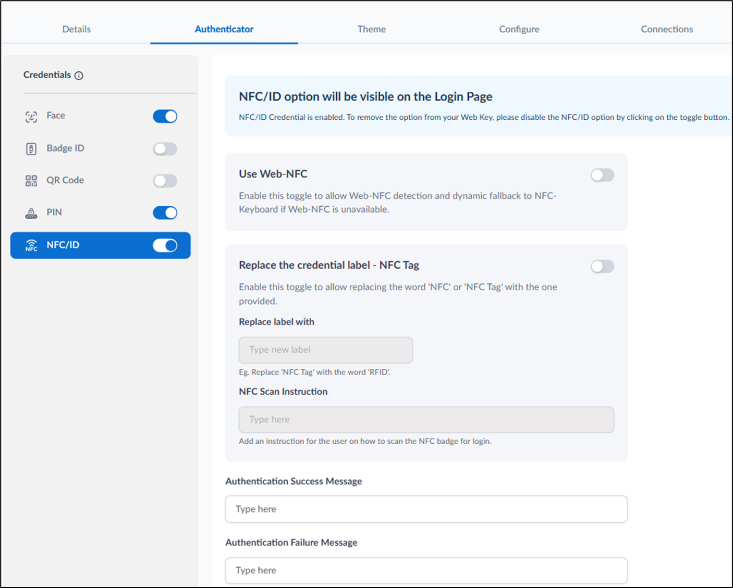The image size is (733, 588).
Task: Click the Credentials info icon
Action: 79,76
